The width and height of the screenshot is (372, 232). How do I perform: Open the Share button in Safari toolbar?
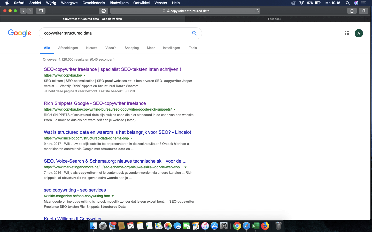tap(352, 11)
